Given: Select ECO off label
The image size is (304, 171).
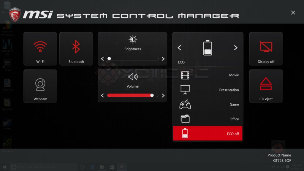Looking at the screenshot, I should point(233,134).
